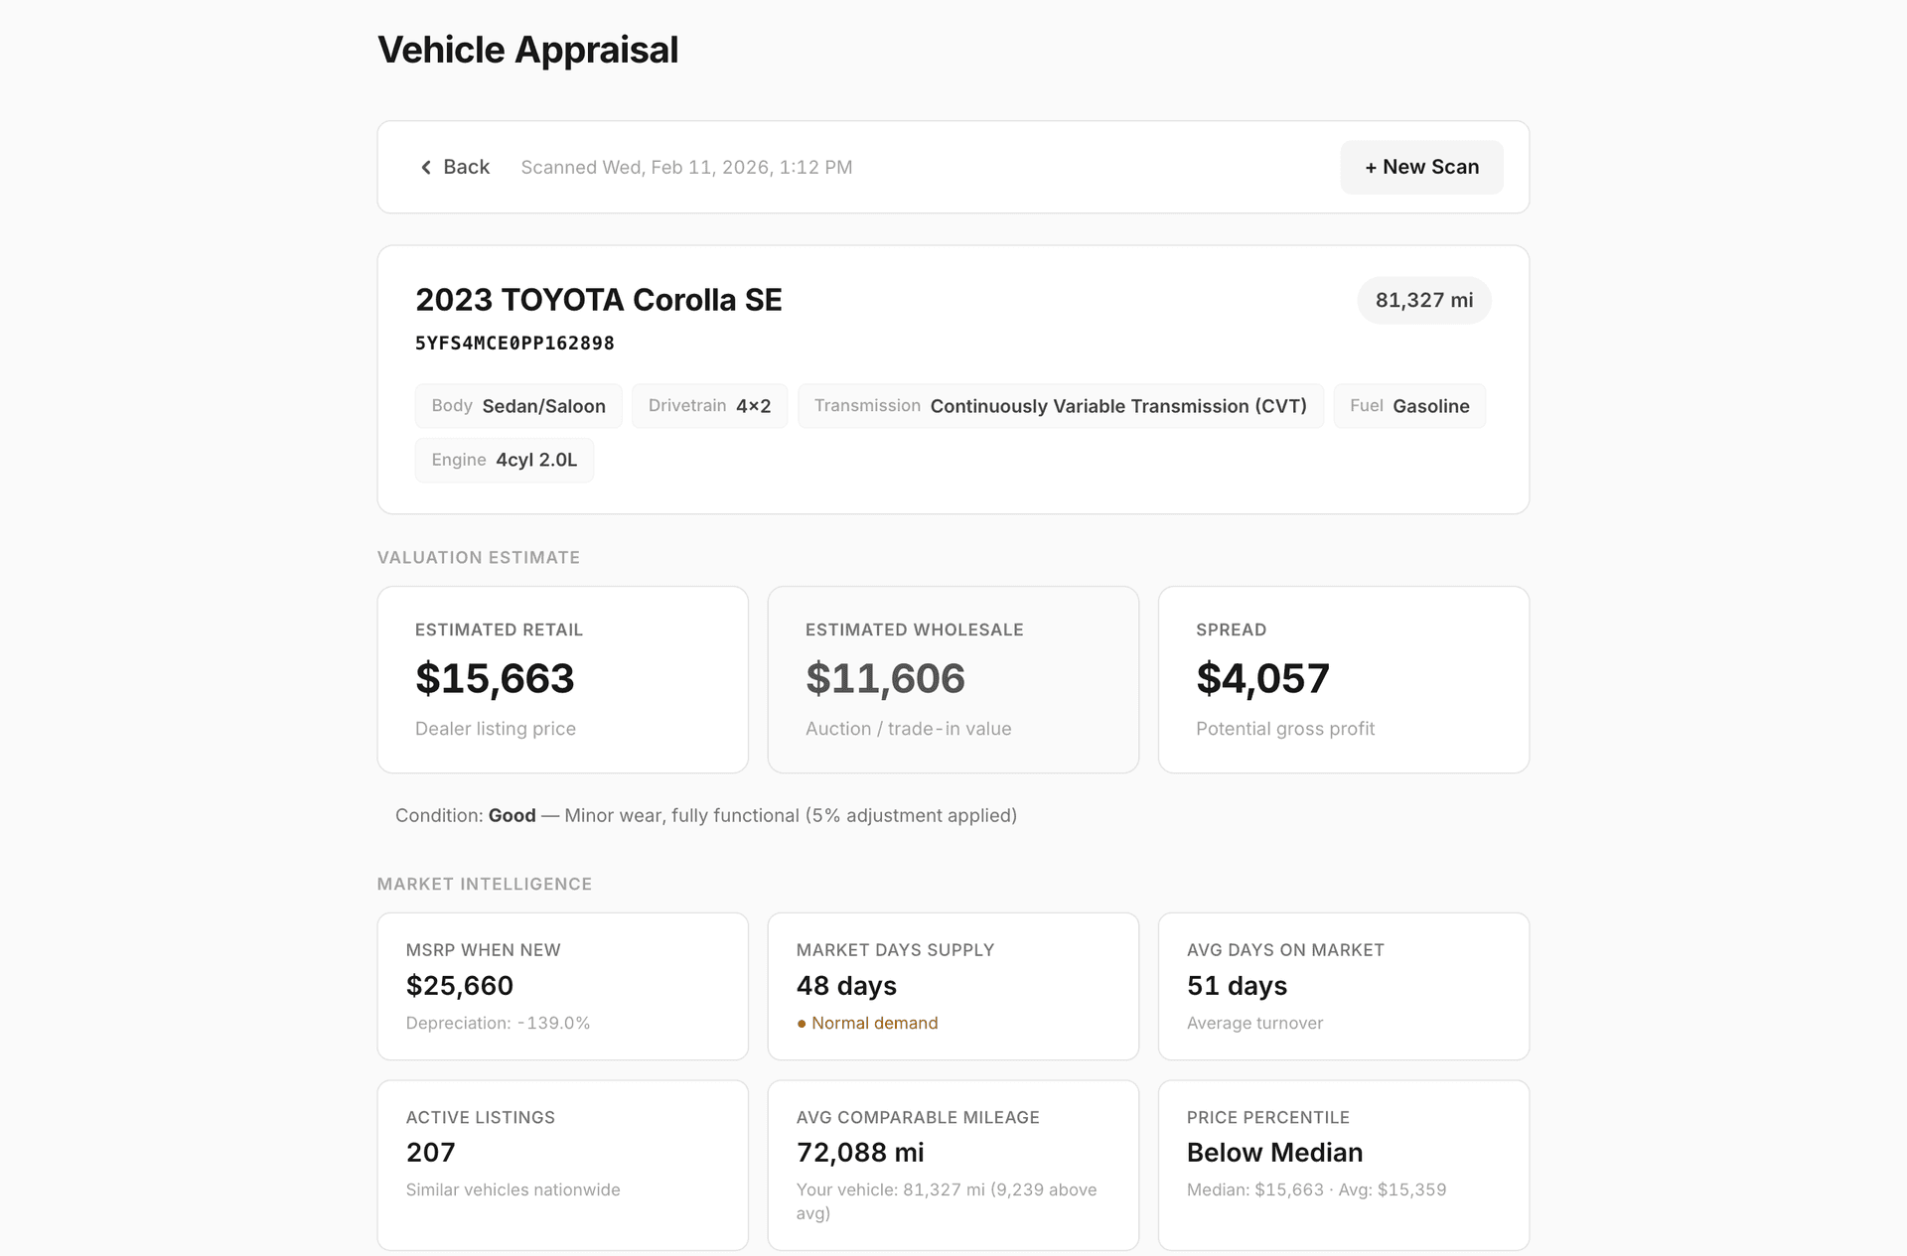
Task: Select the 81,327 mi mileage badge
Action: pos(1423,300)
